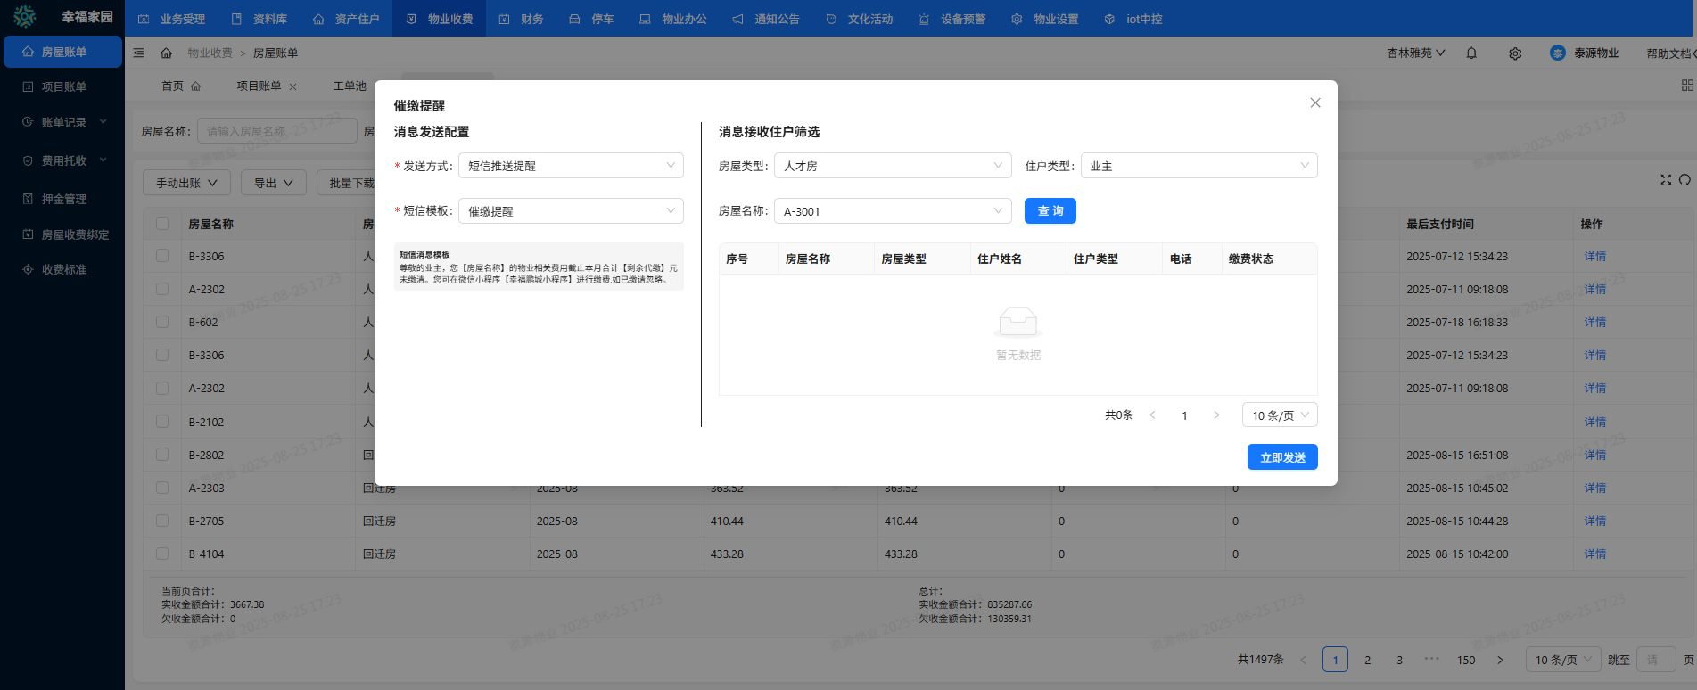Click the 查询 button

click(x=1050, y=211)
